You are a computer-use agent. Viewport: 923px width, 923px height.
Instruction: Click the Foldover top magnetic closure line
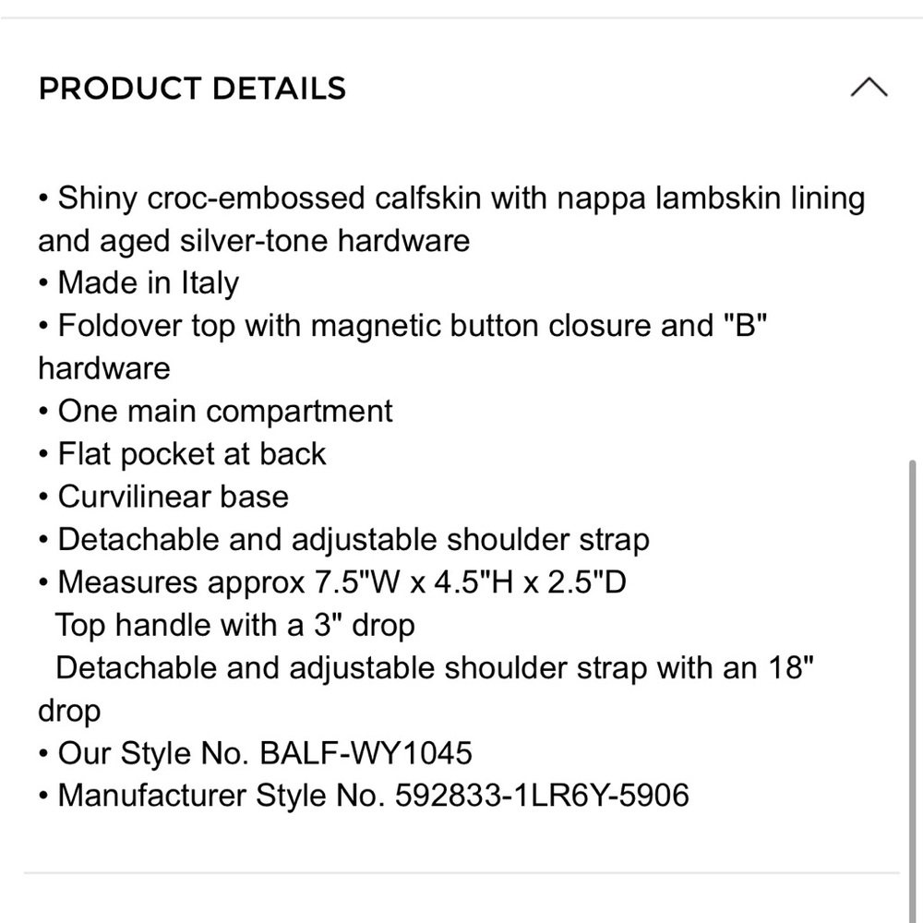click(x=402, y=347)
